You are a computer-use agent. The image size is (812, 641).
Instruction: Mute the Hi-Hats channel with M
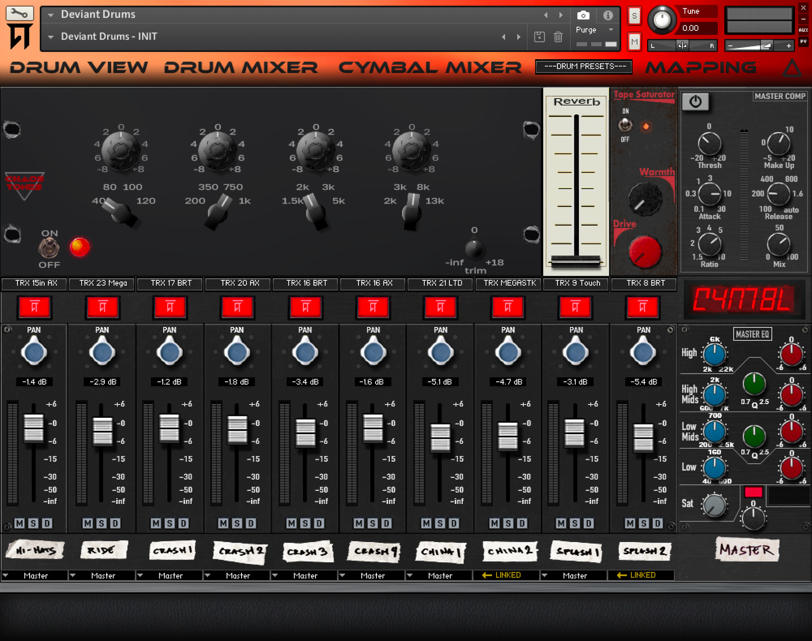pos(20,523)
